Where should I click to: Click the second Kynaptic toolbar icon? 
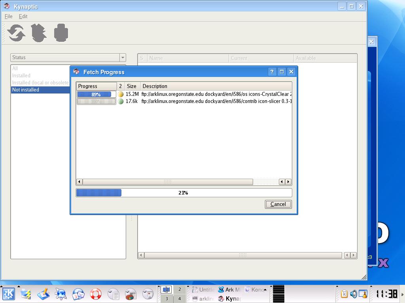(39, 33)
